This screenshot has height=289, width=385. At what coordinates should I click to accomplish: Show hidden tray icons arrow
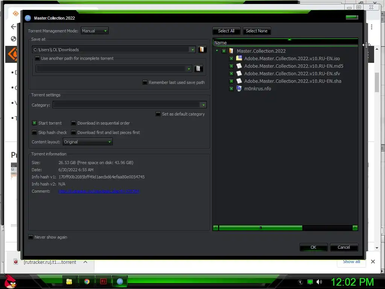(x=300, y=282)
